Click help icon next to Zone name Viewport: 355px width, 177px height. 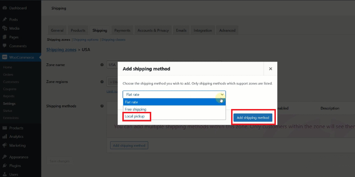(102, 65)
